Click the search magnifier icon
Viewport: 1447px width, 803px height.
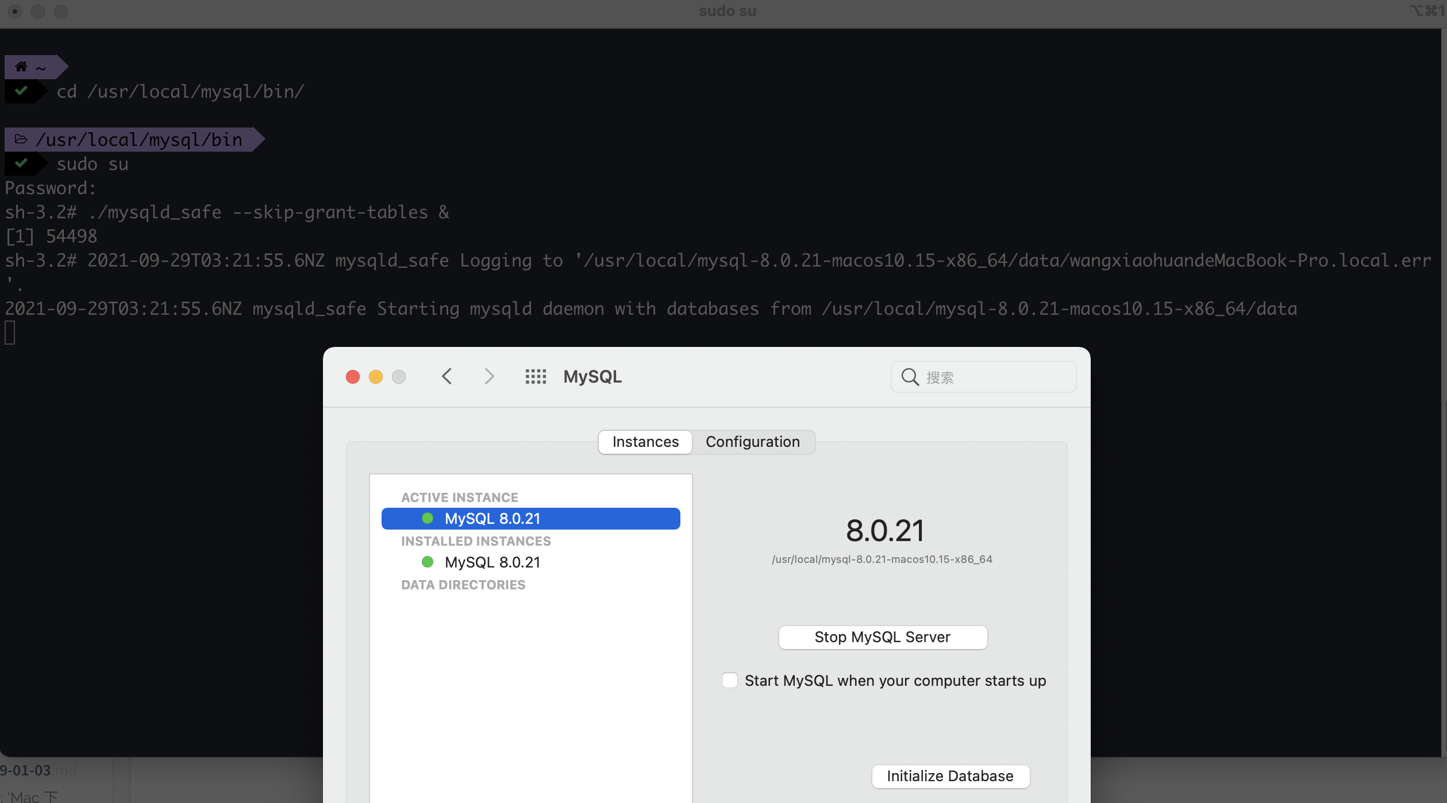pos(910,377)
